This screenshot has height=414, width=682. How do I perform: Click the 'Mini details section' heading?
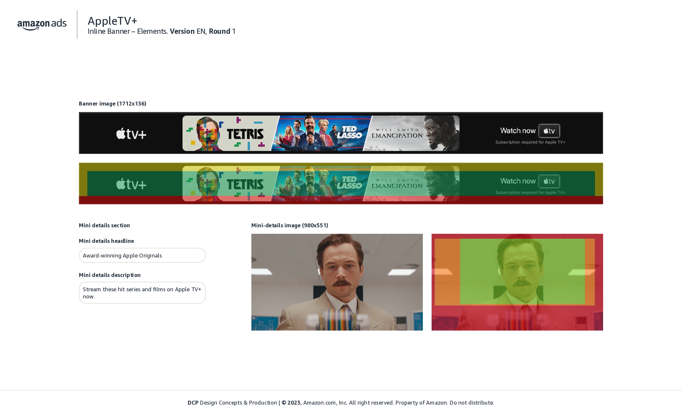[104, 225]
